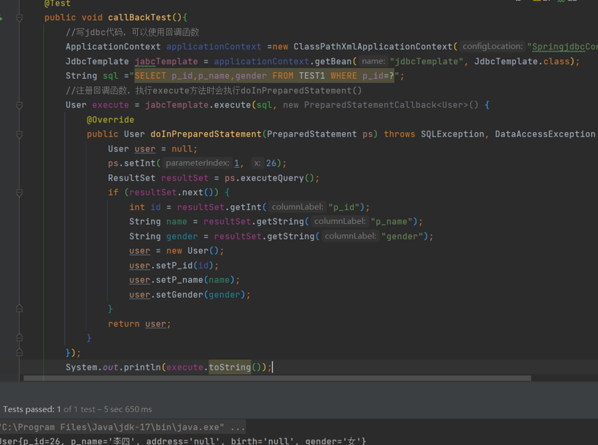This screenshot has height=445, width=598.
Task: Collapse the callBackTest method fold marker
Action: [20, 18]
